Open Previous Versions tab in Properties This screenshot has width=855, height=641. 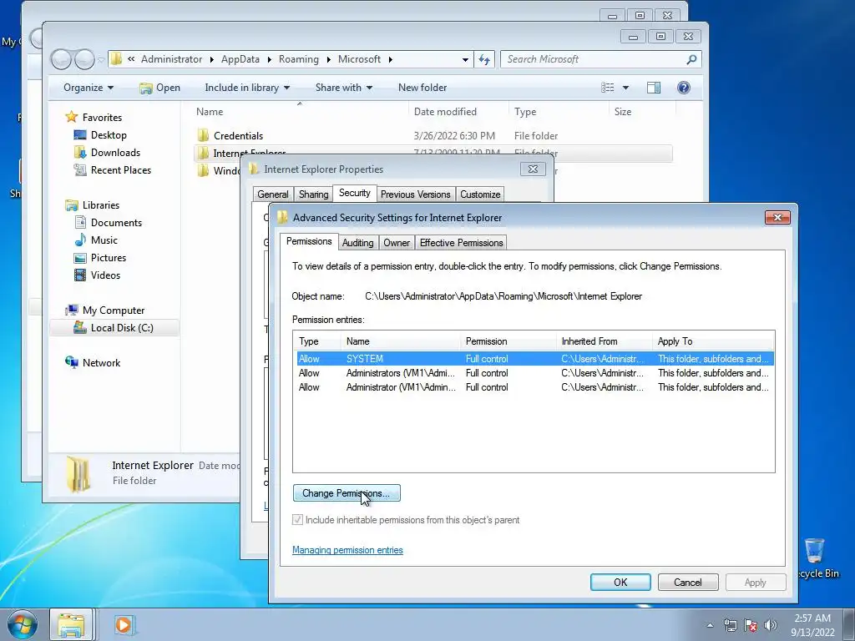[416, 194]
